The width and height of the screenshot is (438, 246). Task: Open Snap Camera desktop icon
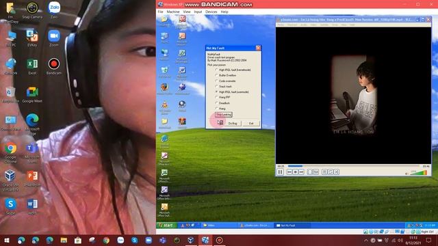coord(32,11)
